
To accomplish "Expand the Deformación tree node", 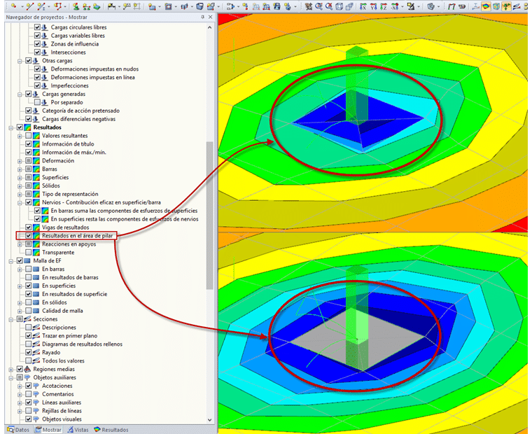I will click(x=20, y=161).
